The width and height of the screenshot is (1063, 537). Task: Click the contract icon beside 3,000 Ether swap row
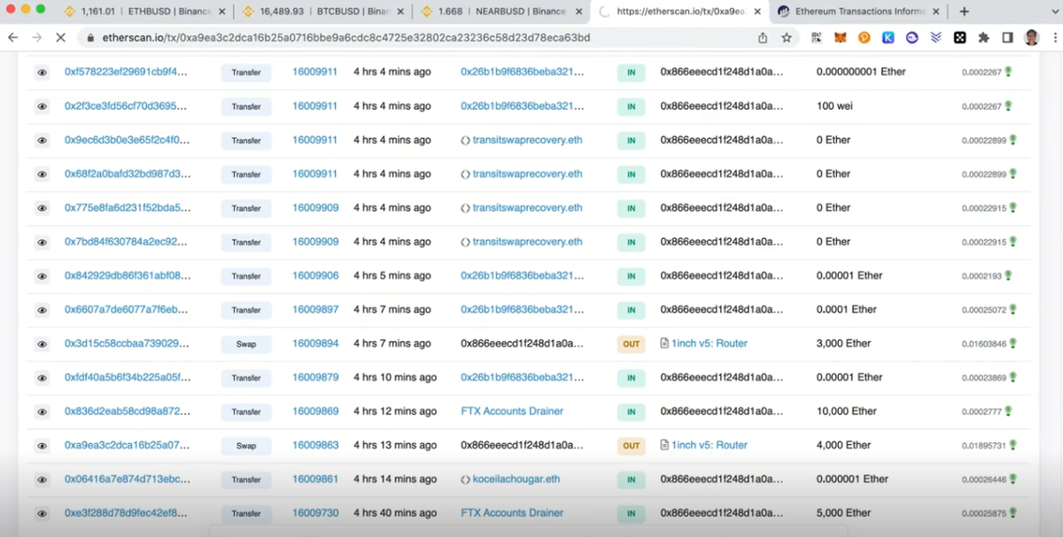[664, 343]
